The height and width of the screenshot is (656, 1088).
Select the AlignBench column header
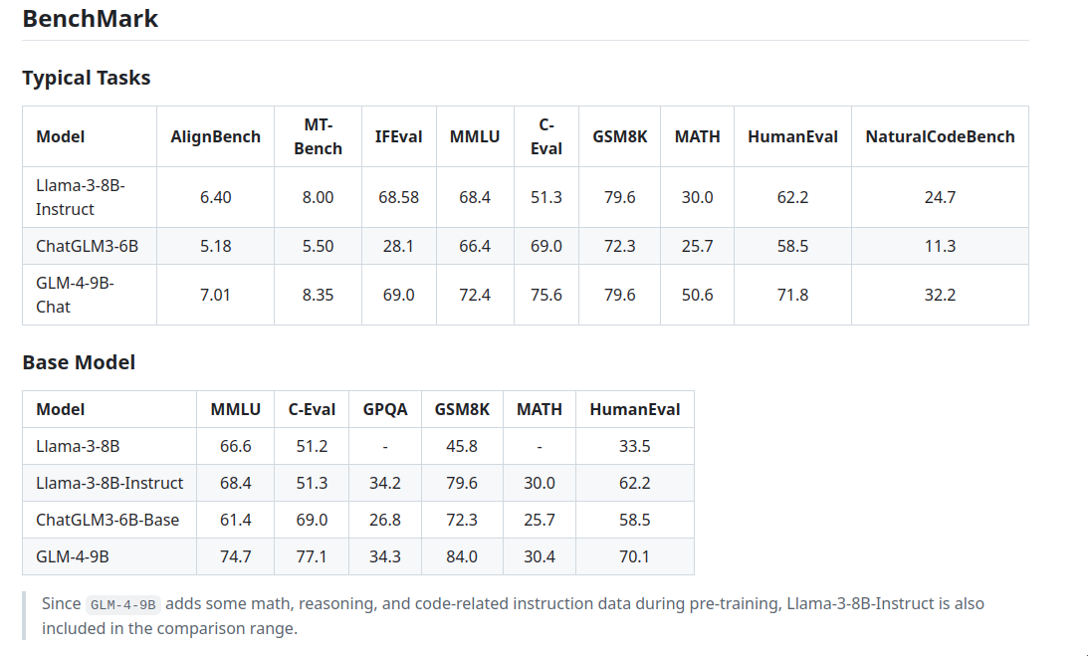coord(215,136)
